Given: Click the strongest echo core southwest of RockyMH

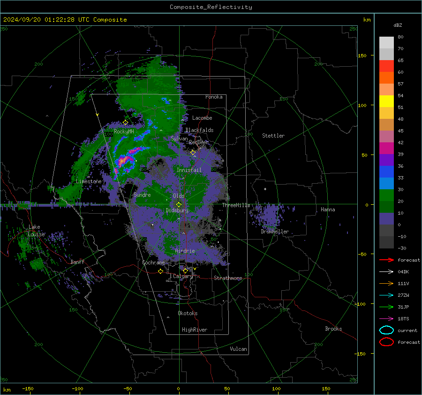Looking at the screenshot, I should [123, 161].
